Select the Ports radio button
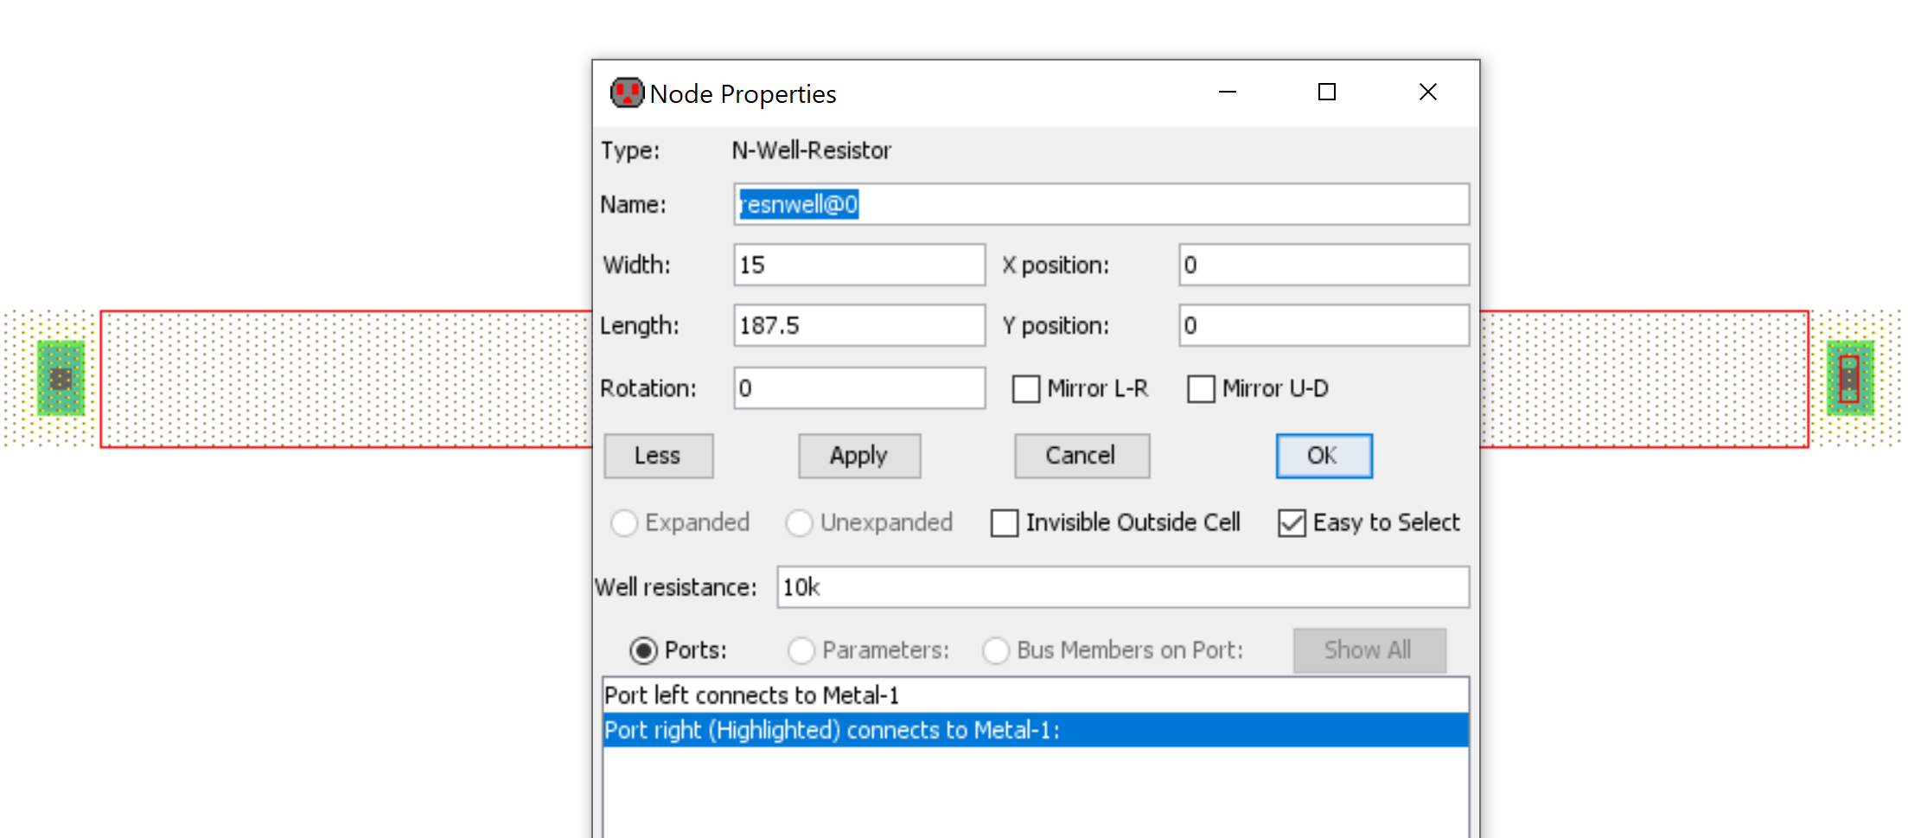This screenshot has width=1908, height=838. [643, 650]
